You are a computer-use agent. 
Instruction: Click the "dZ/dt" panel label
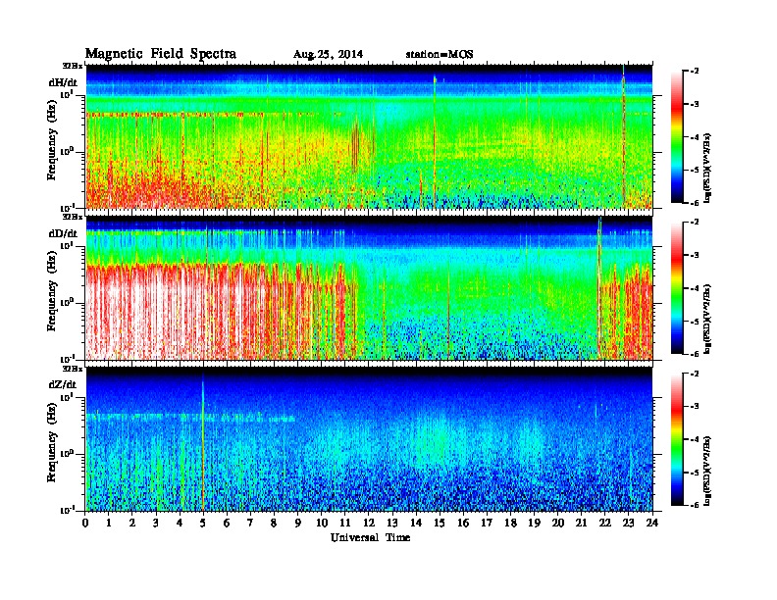coord(63,384)
